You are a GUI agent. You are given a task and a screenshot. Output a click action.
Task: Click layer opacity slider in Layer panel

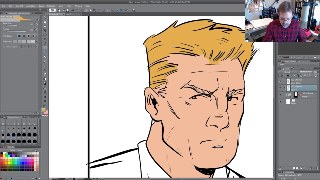306,72
